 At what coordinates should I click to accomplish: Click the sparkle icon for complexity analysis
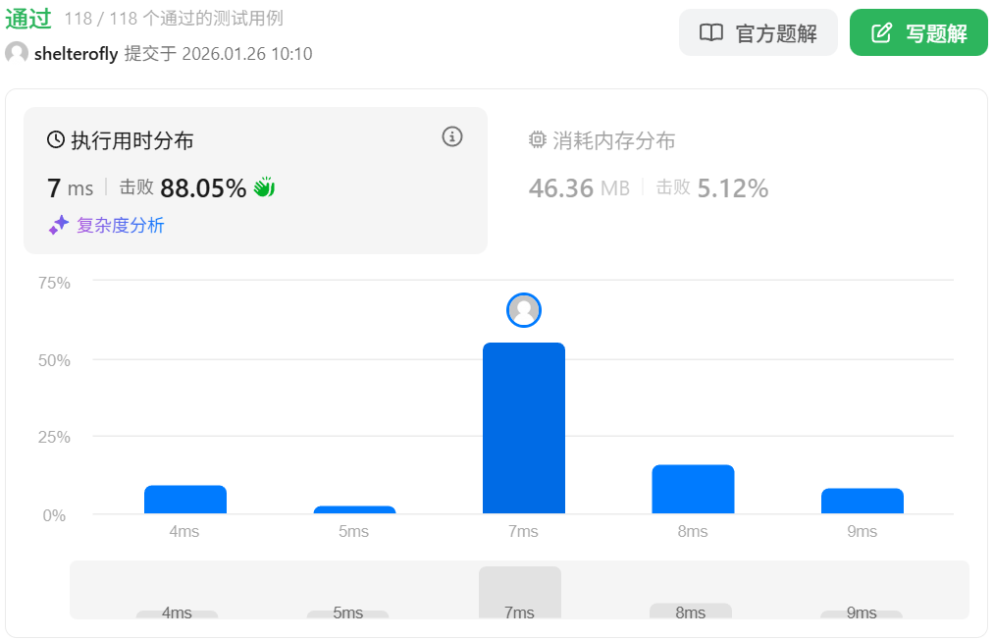click(x=59, y=225)
